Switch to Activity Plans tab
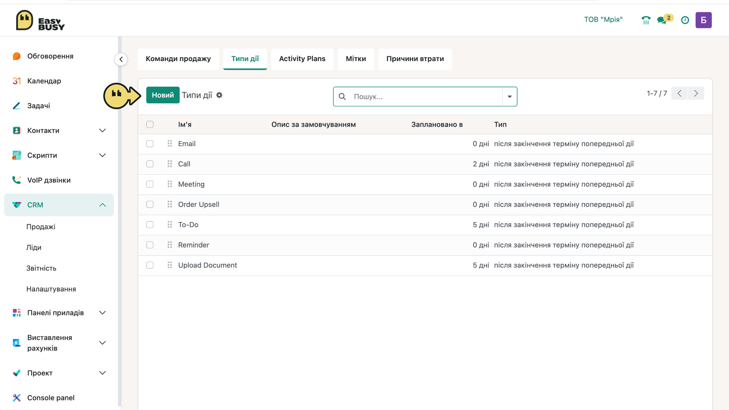Image resolution: width=729 pixels, height=410 pixels. coord(302,59)
